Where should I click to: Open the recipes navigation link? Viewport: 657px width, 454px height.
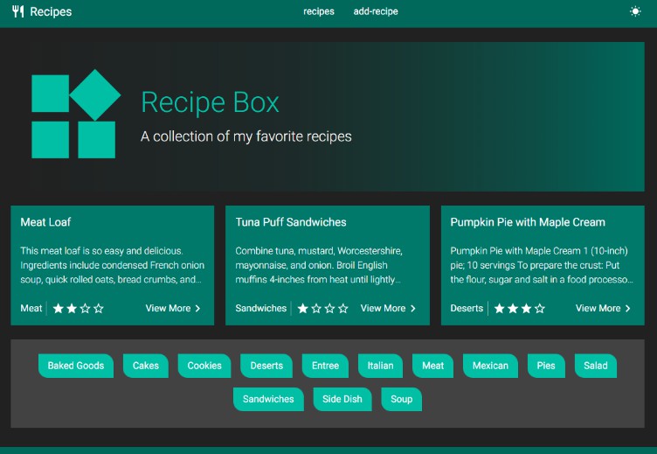pos(319,12)
